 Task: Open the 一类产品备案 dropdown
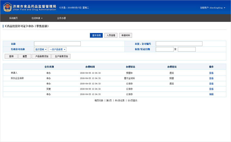(x=57, y=49)
